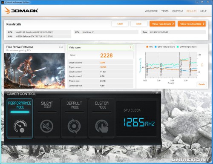Minimize the Gamer Control panel
This screenshot has width=213, height=164.
153,93
